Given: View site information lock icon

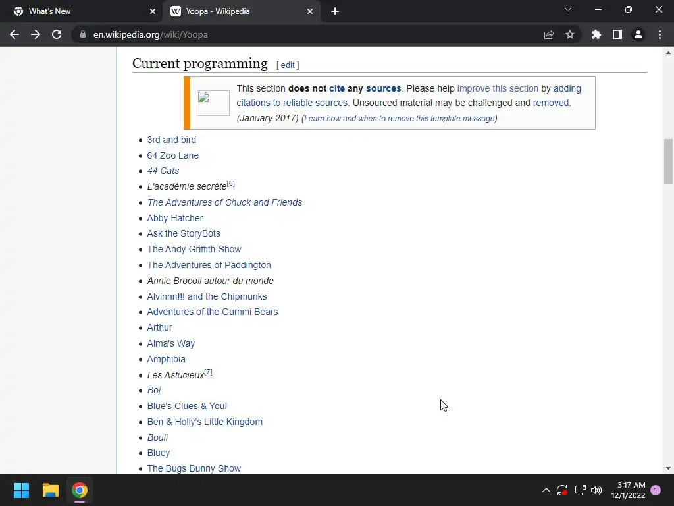Looking at the screenshot, I should pyautogui.click(x=83, y=34).
